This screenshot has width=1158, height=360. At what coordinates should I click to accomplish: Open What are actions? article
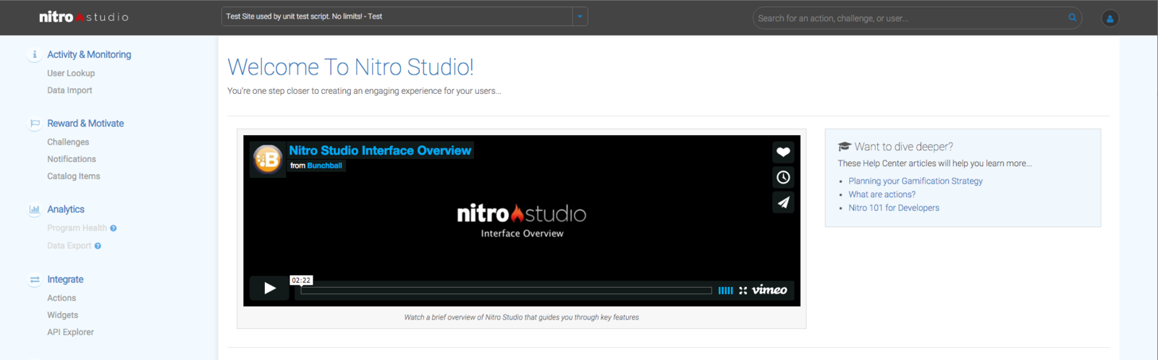tap(882, 194)
